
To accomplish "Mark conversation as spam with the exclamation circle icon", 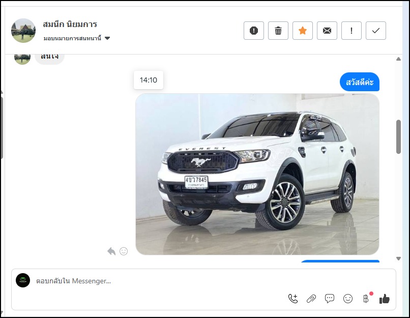I will (x=254, y=31).
